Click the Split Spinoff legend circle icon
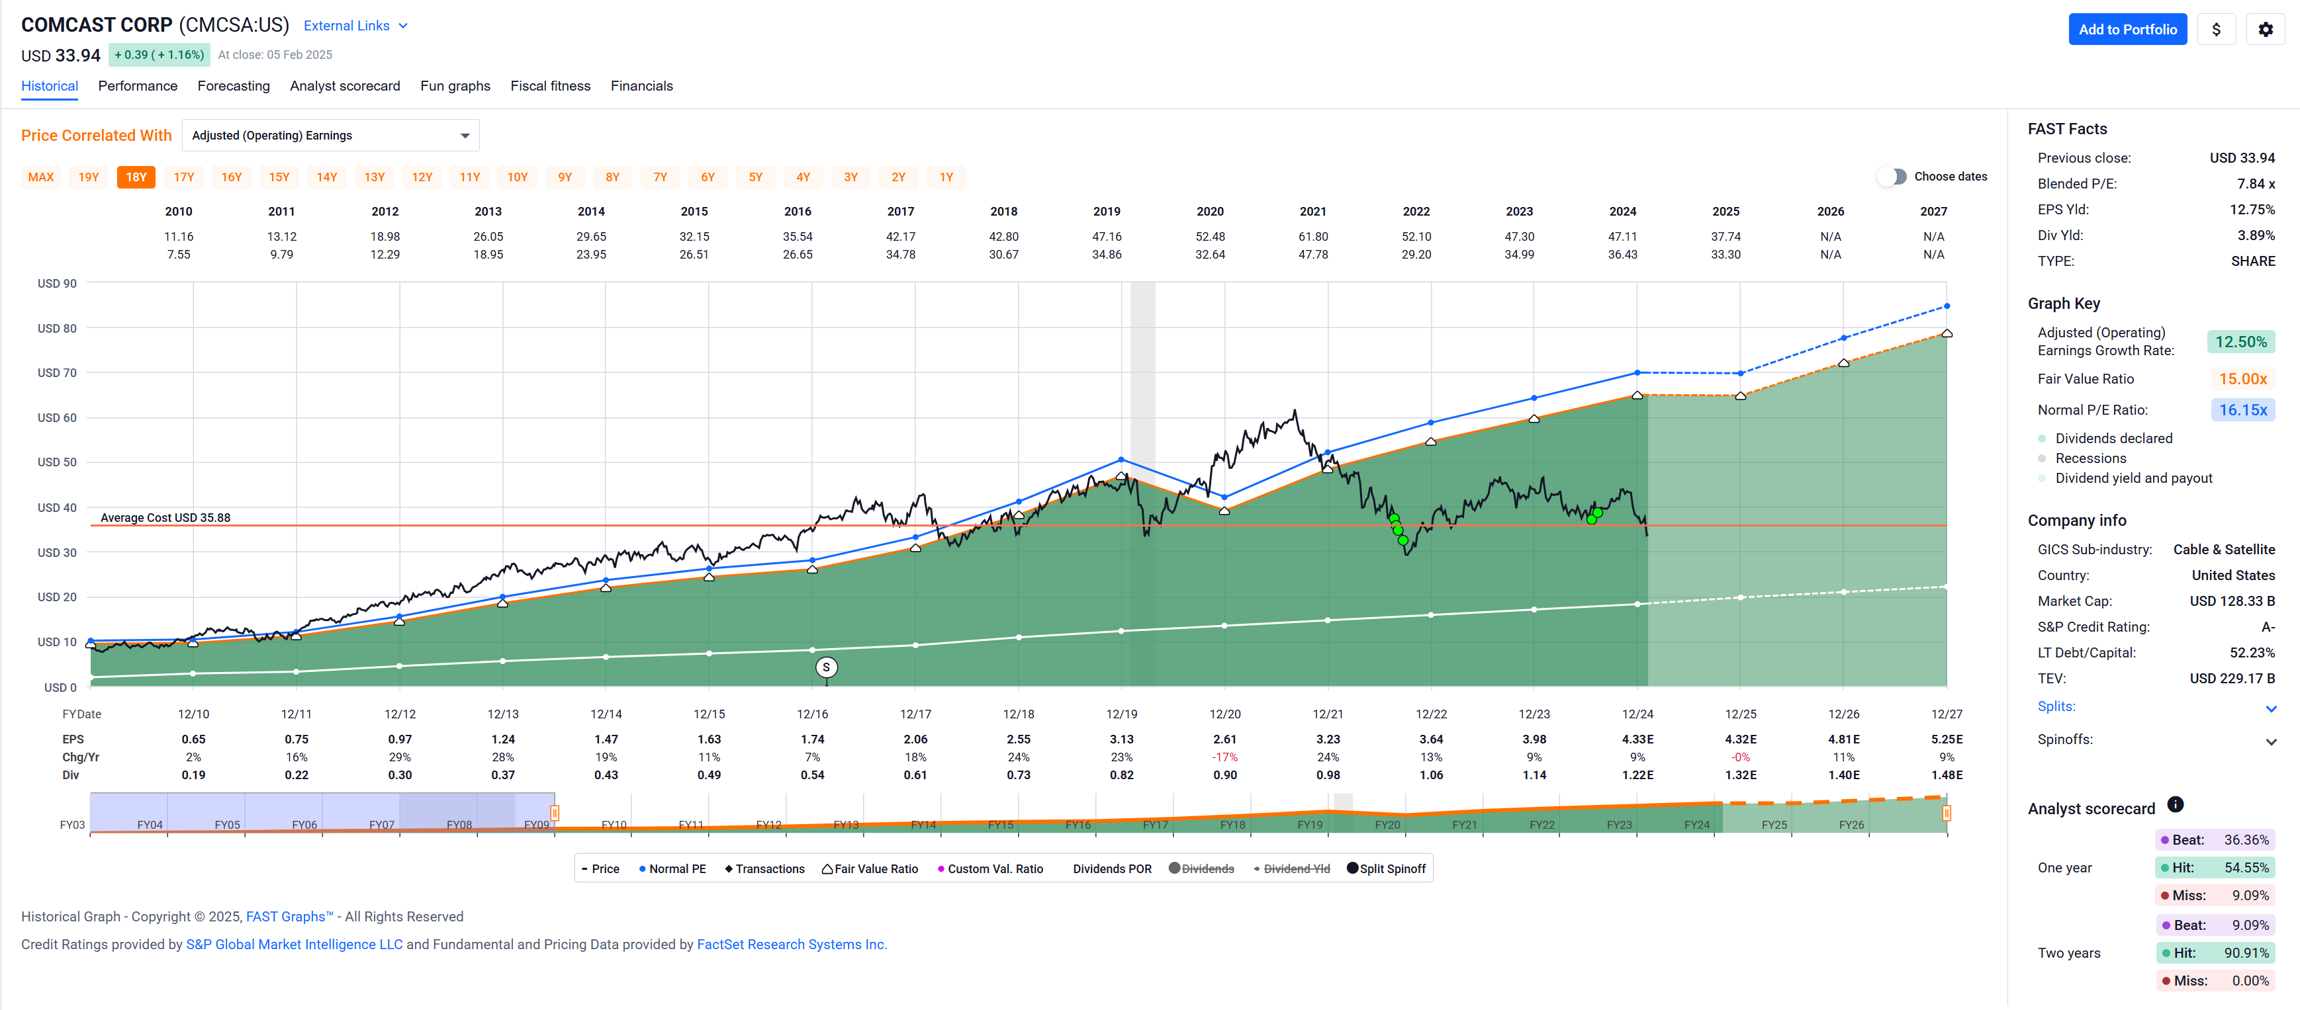This screenshot has height=1010, width=2300. coord(1352,868)
